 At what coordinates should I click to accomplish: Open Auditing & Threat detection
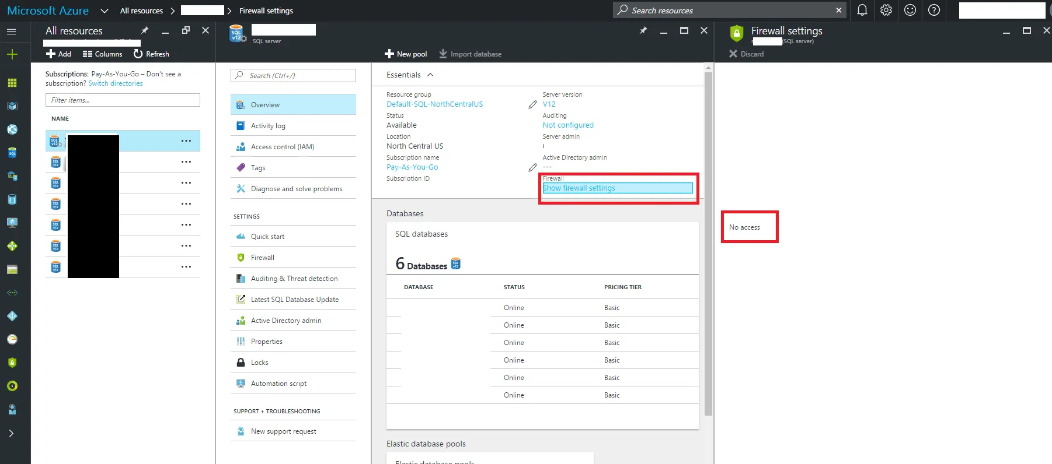pyautogui.click(x=293, y=278)
